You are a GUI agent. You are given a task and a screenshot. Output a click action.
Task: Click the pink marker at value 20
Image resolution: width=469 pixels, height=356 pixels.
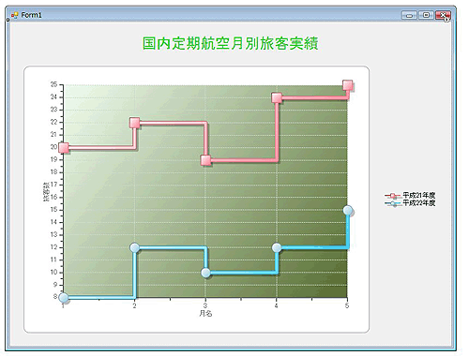[x=64, y=148]
